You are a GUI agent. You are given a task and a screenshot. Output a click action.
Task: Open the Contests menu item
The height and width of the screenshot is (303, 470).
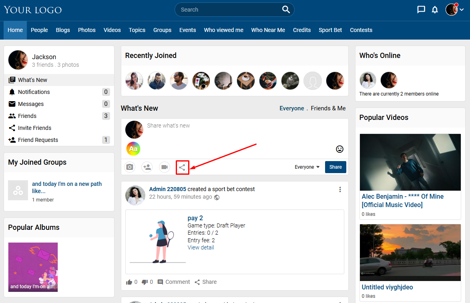tap(361, 30)
